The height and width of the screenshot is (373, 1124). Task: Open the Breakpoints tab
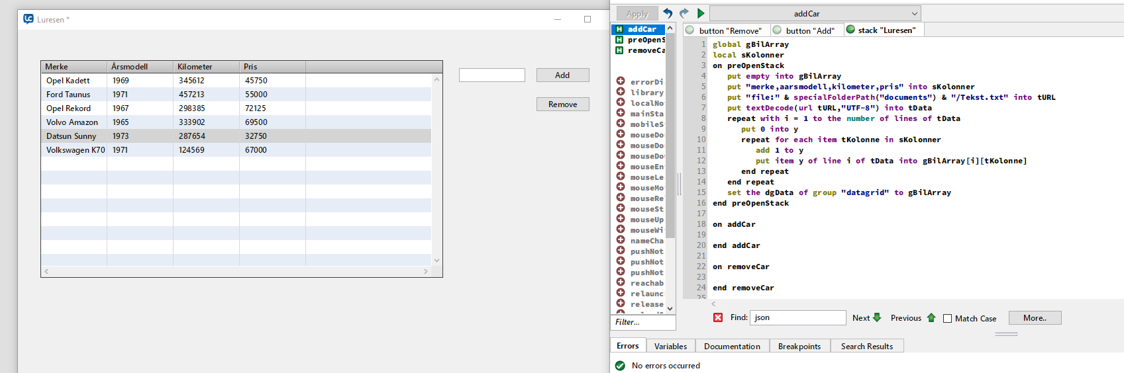pos(799,346)
